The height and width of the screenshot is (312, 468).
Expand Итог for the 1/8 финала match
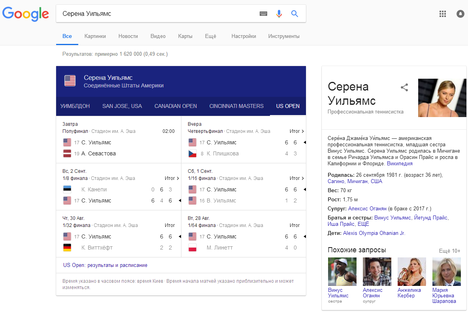point(172,178)
